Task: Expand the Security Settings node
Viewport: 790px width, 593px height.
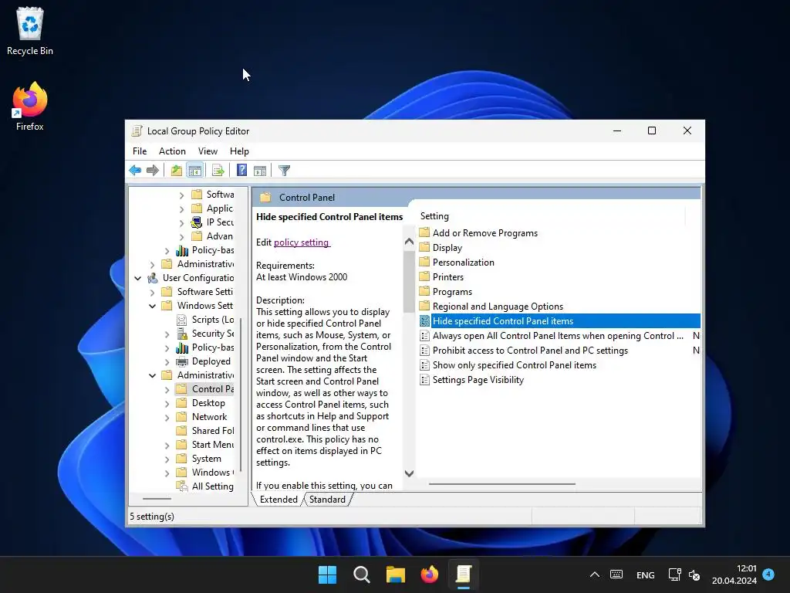Action: 167,334
